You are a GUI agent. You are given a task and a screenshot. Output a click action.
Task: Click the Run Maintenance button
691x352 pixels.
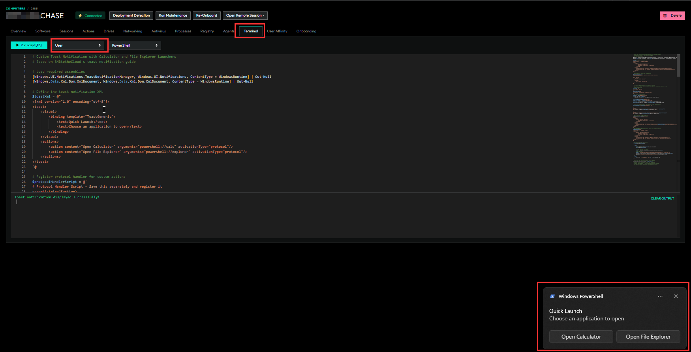tap(173, 15)
